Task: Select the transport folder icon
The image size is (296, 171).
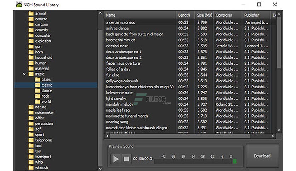Action: [31, 157]
